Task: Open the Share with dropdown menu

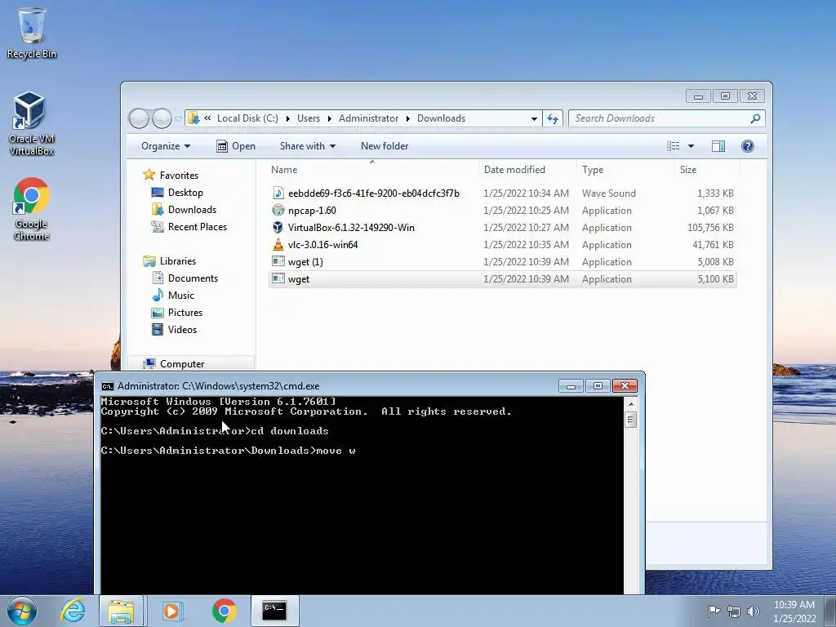Action: point(308,146)
